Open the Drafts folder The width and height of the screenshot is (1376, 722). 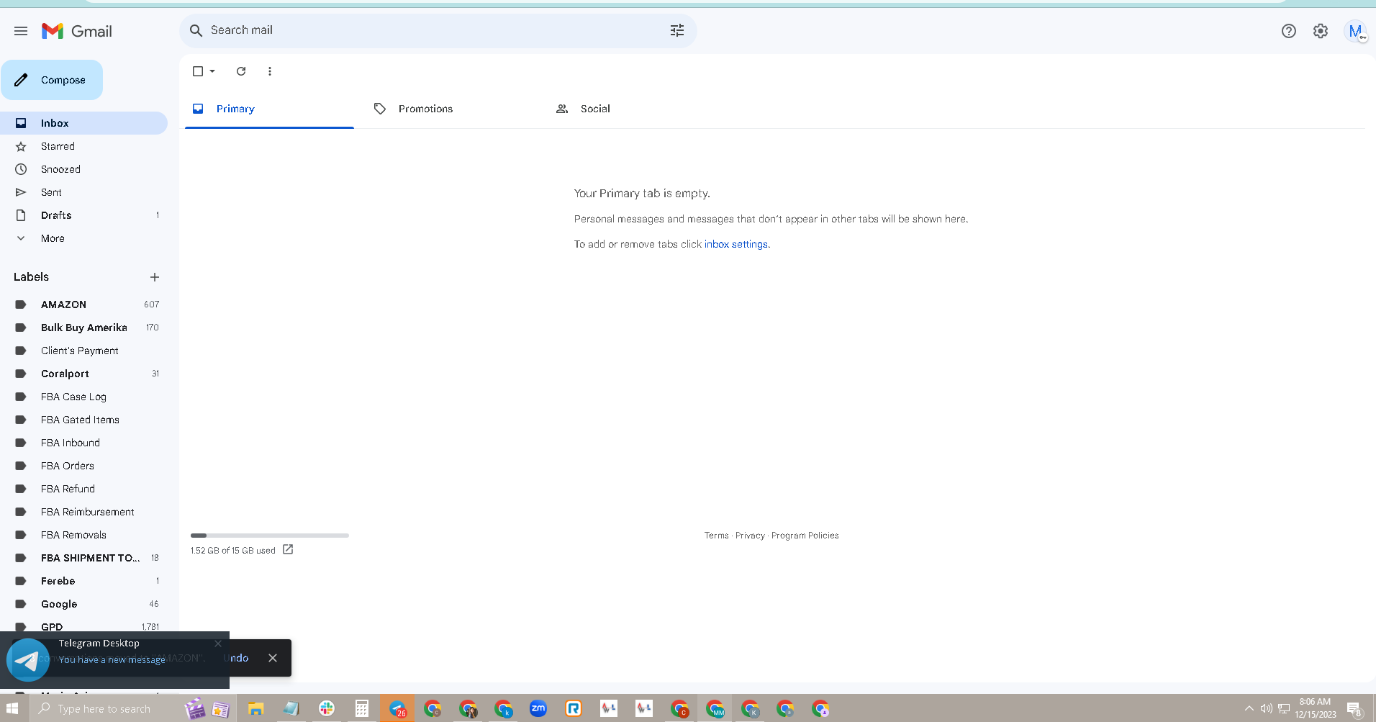83,215
